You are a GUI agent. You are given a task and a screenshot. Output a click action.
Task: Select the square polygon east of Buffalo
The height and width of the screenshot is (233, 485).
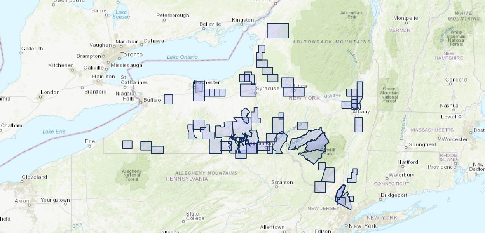[x=168, y=99]
